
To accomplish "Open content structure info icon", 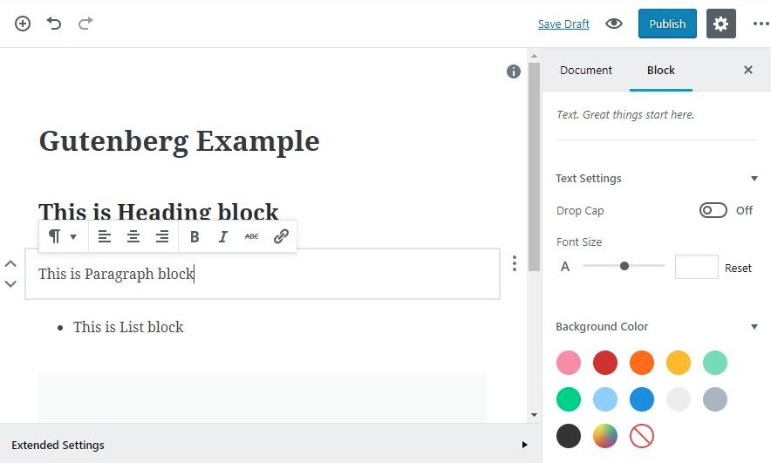I will (x=514, y=71).
